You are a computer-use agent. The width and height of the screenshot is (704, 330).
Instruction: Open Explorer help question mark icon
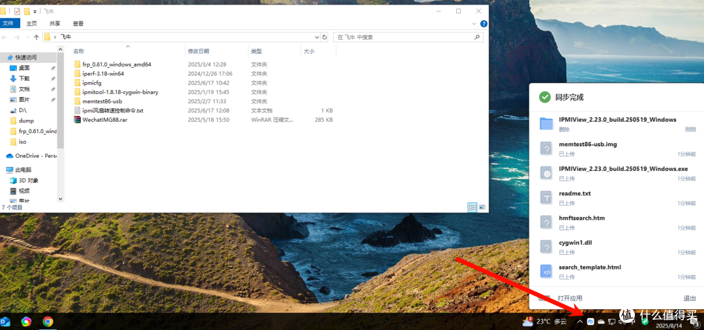point(484,23)
